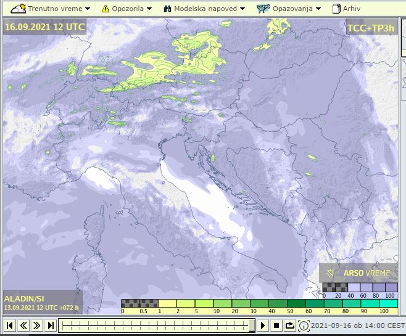This screenshot has height=336, width=406.
Task: Click the sun-and-cloud current weather icon
Action: (19, 9)
